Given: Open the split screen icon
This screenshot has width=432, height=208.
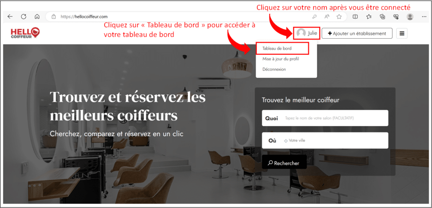Looking at the screenshot, I should 355,17.
